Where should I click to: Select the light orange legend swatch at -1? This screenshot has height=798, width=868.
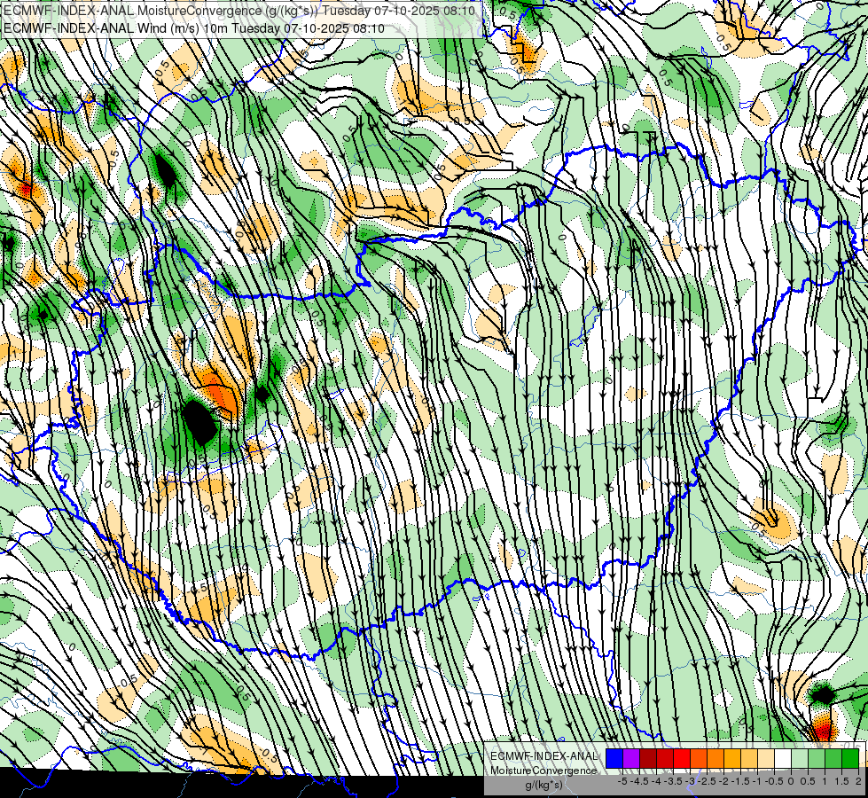click(x=749, y=758)
